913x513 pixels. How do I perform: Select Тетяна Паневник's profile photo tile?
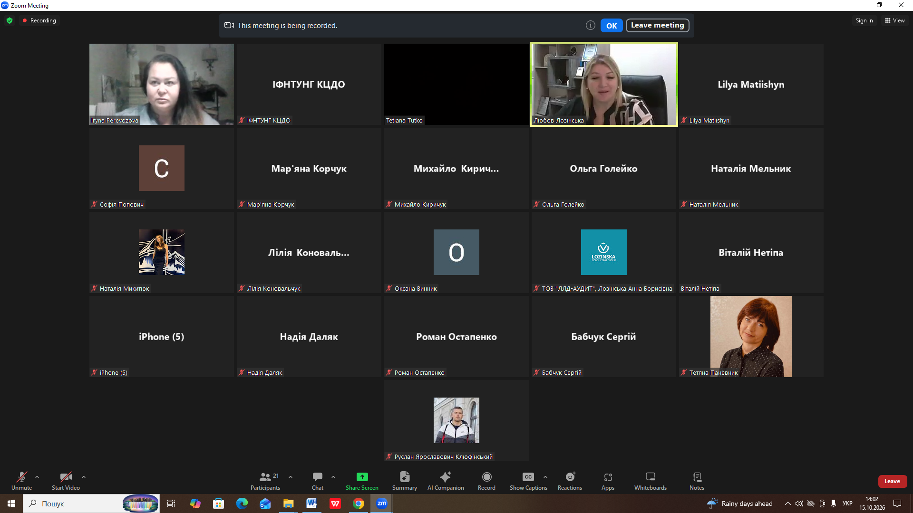pyautogui.click(x=751, y=336)
